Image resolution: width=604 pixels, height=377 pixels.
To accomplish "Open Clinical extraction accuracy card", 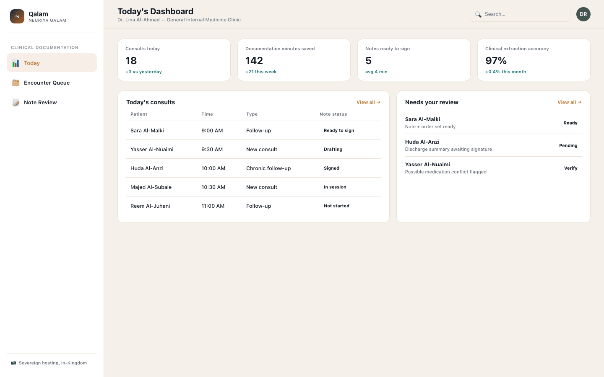I will tap(534, 60).
